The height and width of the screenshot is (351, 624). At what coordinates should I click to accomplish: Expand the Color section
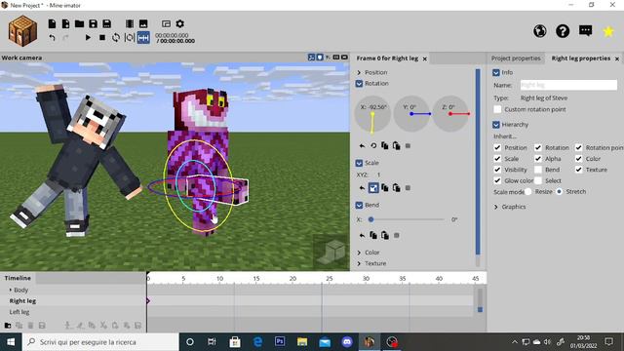[x=359, y=253]
